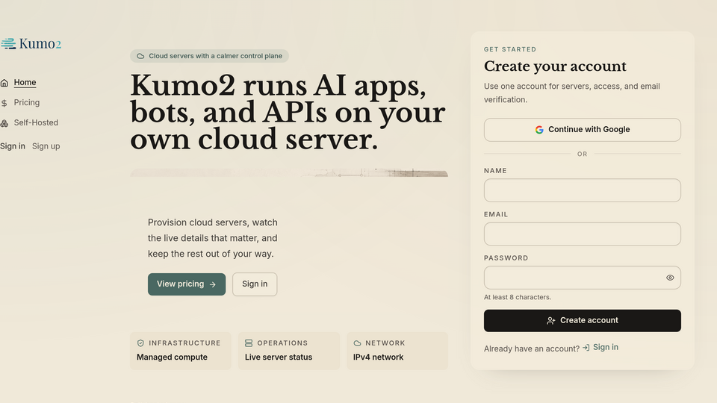Screen dimensions: 717x403
Task: Select the Managed compute card
Action: coord(181,351)
